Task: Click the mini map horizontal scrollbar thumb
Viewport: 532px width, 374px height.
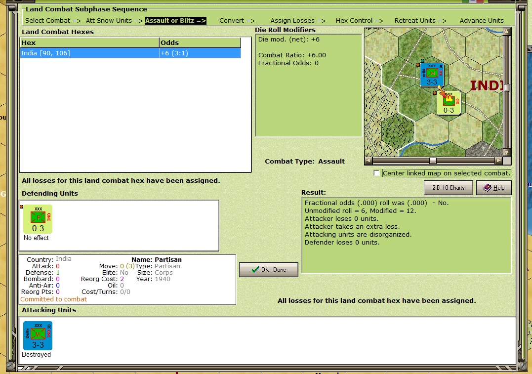Action: click(433, 161)
